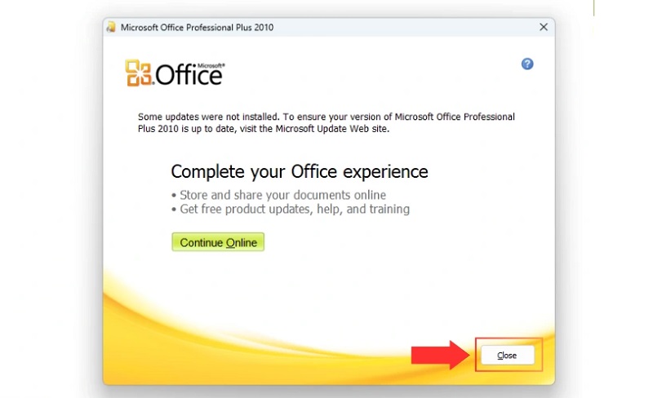This screenshot has height=398, width=653.
Task: Click the window title "Microsoft Office Professional Plus 2010"
Action: pos(197,27)
